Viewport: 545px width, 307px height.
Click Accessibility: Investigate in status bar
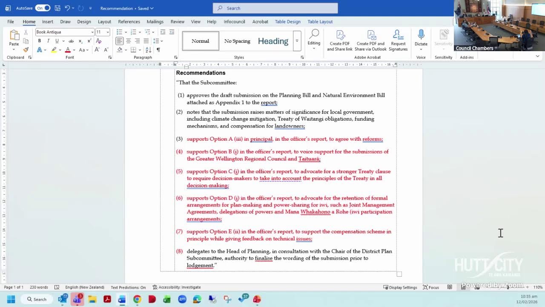click(177, 287)
